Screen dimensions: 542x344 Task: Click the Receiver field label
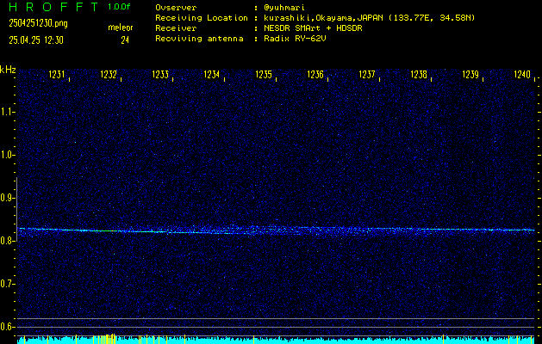pos(176,28)
